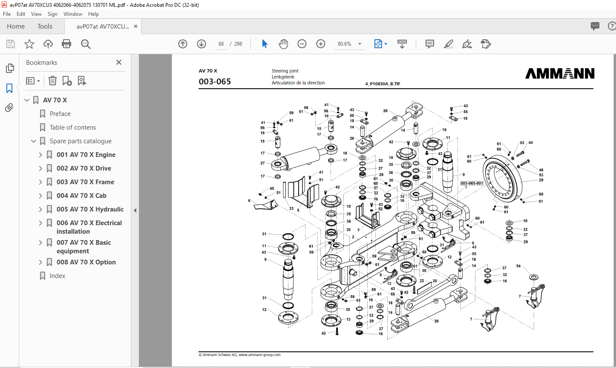Open the Attachments paperclip panel

pos(9,108)
